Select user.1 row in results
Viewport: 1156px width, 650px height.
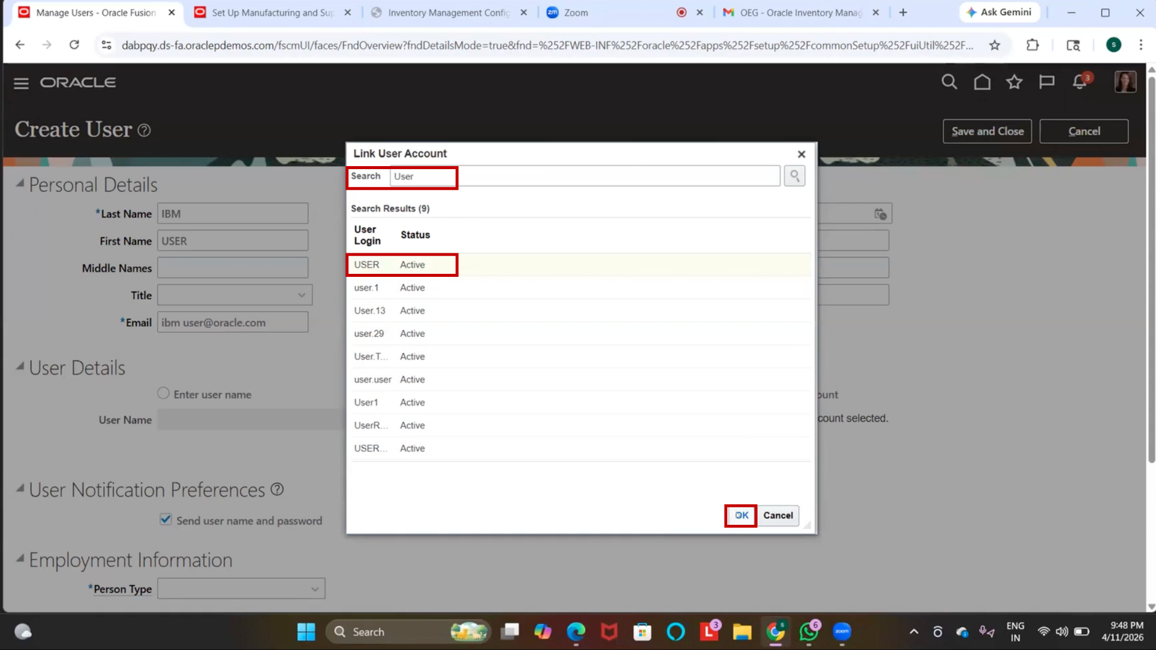click(581, 288)
